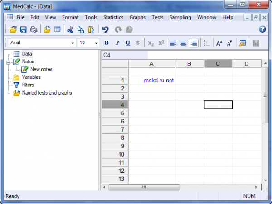Image resolution: width=272 pixels, height=204 pixels.
Task: Click the Increase font size icon
Action: point(219,43)
